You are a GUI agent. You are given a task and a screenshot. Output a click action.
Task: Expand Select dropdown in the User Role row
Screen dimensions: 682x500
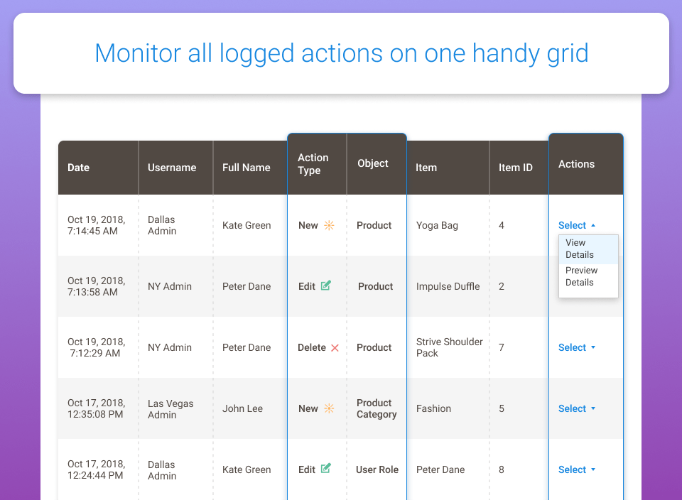point(577,469)
